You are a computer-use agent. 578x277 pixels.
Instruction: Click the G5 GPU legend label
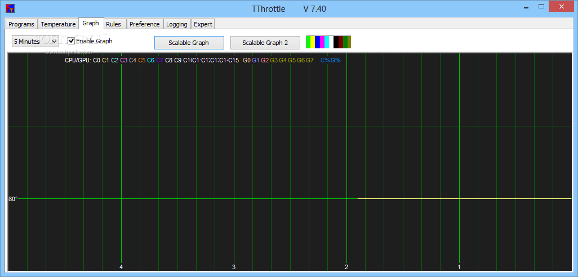292,60
